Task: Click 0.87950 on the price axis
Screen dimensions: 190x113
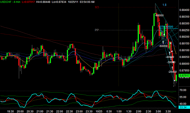Action: [x=184, y=70]
